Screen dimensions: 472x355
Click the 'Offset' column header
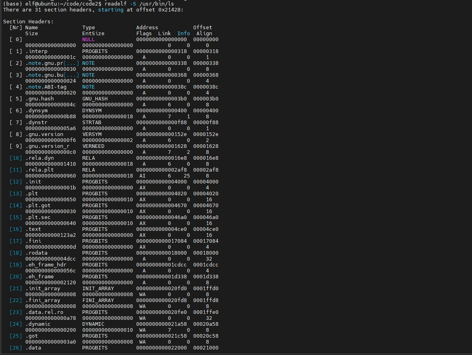[203, 27]
